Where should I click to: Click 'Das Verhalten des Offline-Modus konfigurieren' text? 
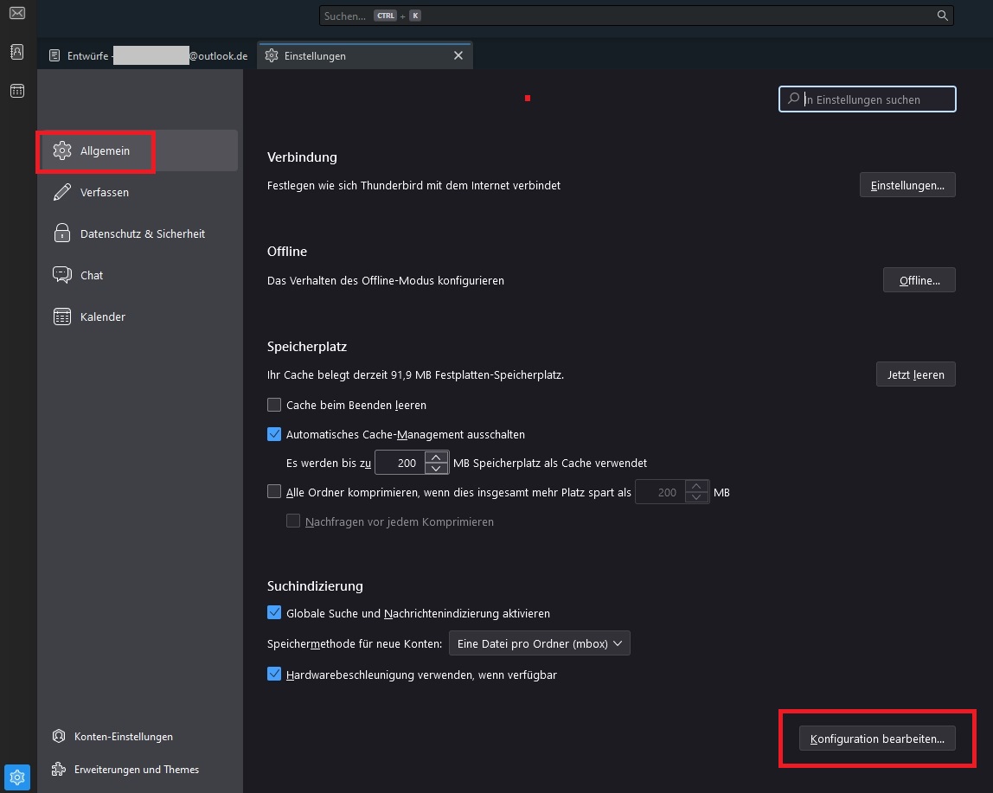click(386, 280)
